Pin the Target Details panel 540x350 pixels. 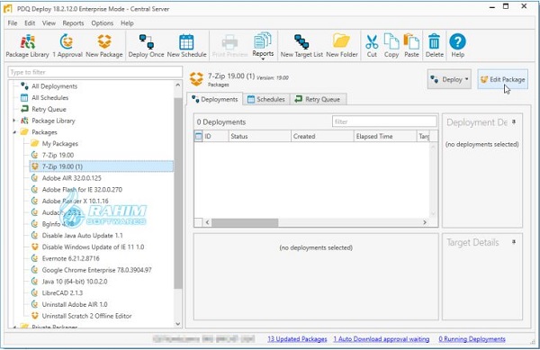tap(514, 242)
